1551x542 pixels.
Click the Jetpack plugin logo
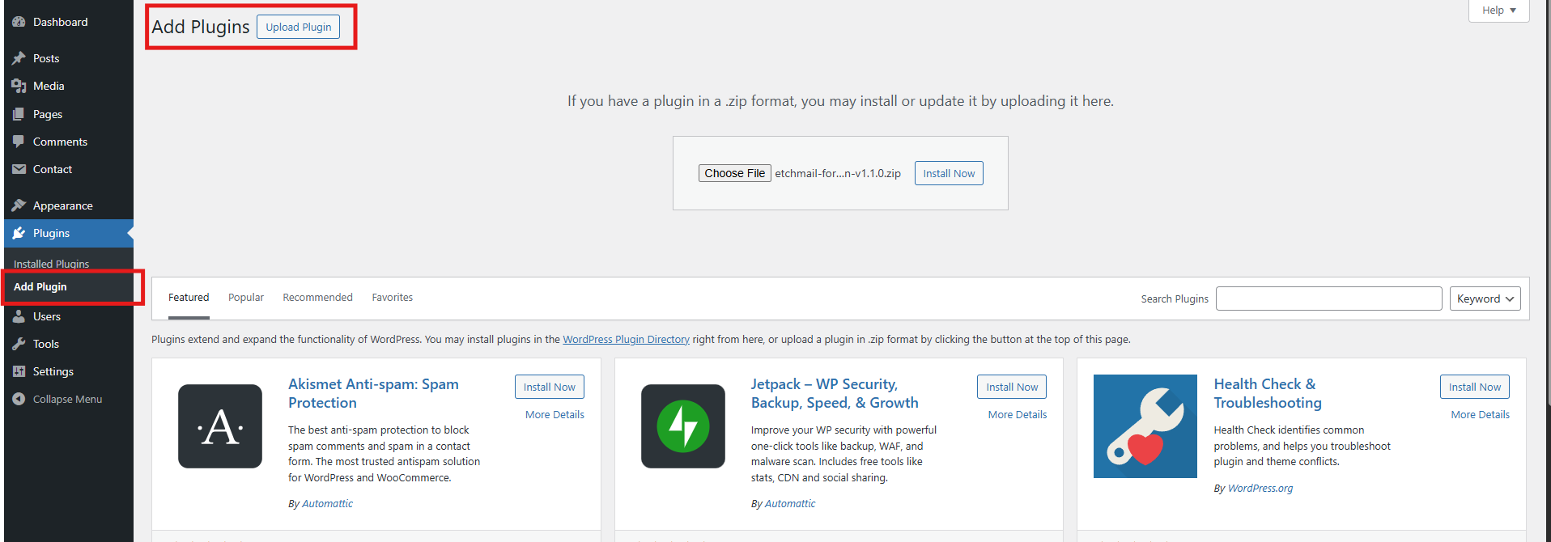pos(683,426)
